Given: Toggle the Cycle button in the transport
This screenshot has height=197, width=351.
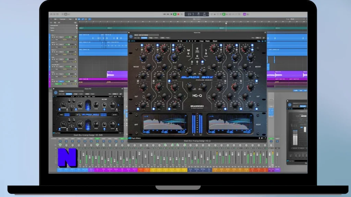Looking at the screenshot, I should click(182, 14).
